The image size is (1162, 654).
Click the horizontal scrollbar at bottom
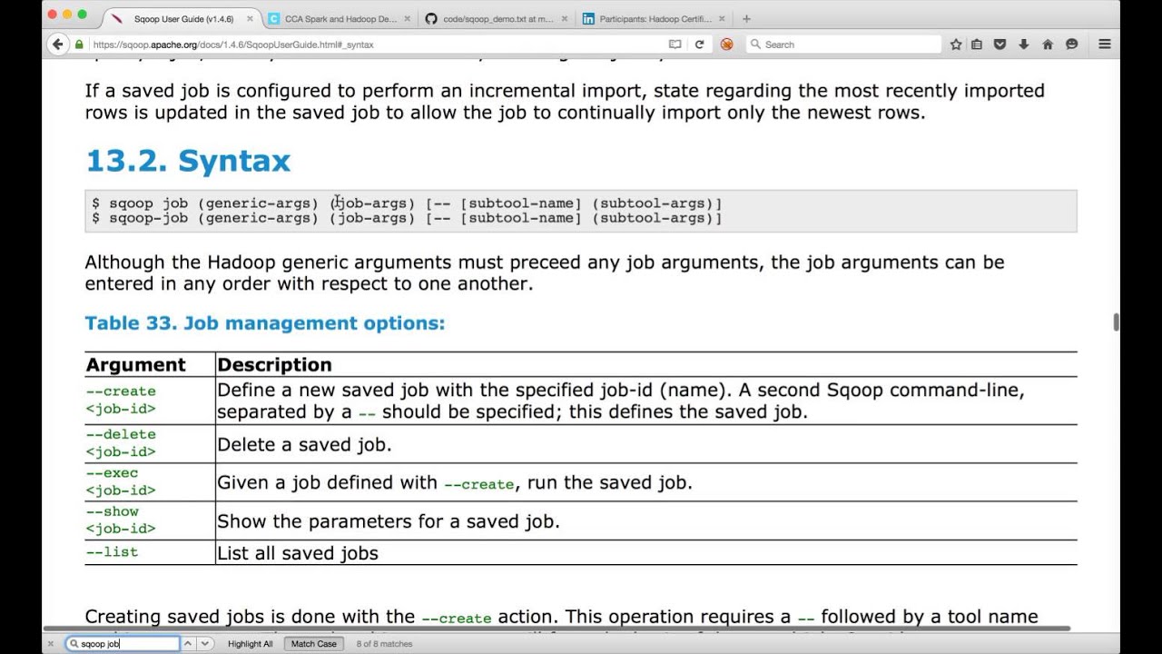click(x=556, y=629)
